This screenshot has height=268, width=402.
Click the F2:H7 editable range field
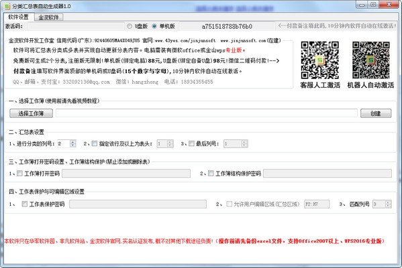[317, 204]
